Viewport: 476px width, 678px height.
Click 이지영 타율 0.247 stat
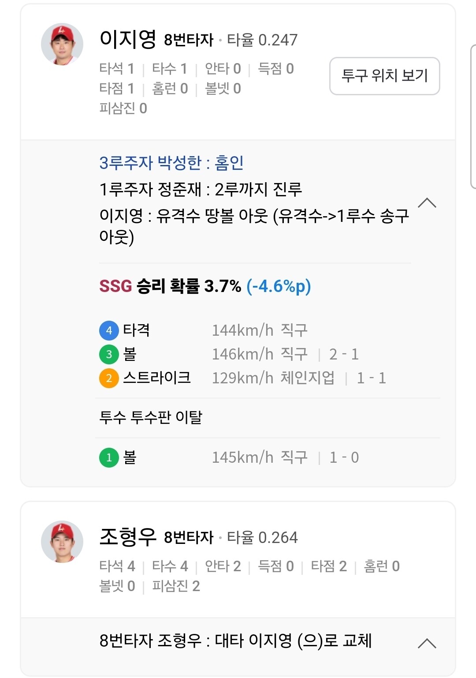[x=262, y=40]
